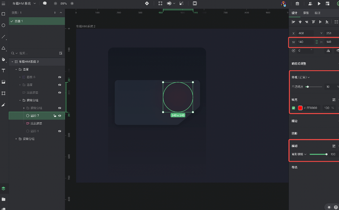Open the search filter dropdown arrow
The height and width of the screenshot is (210, 339).
pyautogui.click(x=16, y=53)
